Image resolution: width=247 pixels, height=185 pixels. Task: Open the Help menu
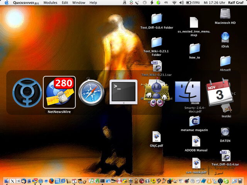[93, 3]
